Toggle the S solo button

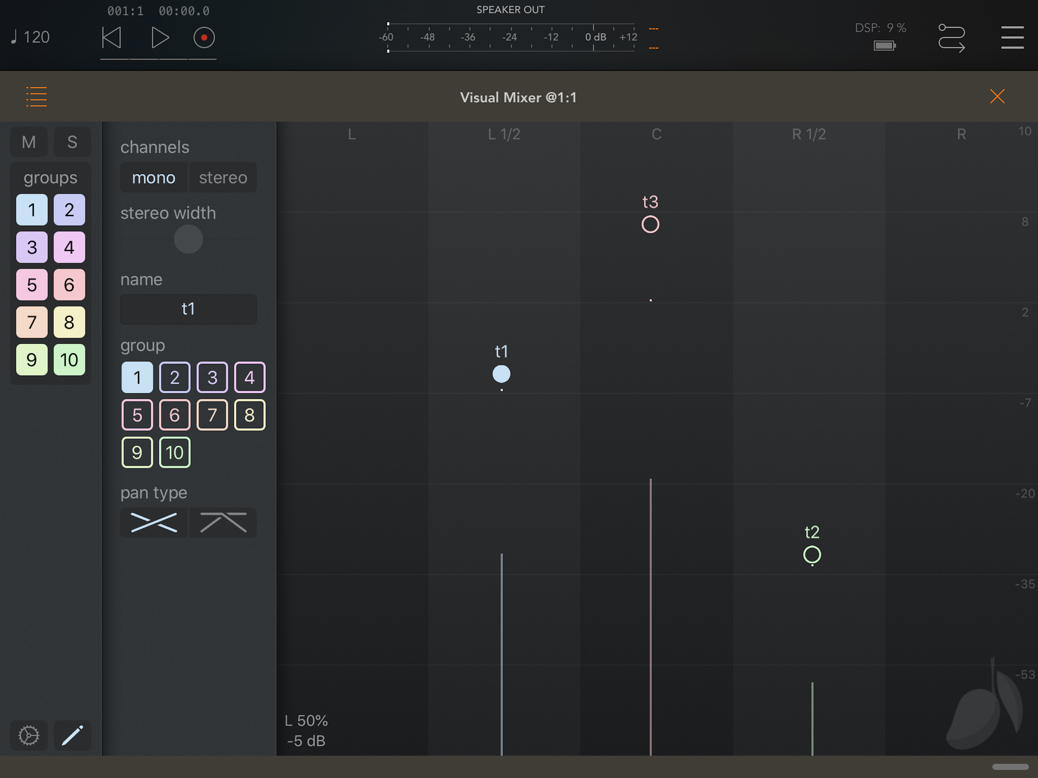point(72,142)
